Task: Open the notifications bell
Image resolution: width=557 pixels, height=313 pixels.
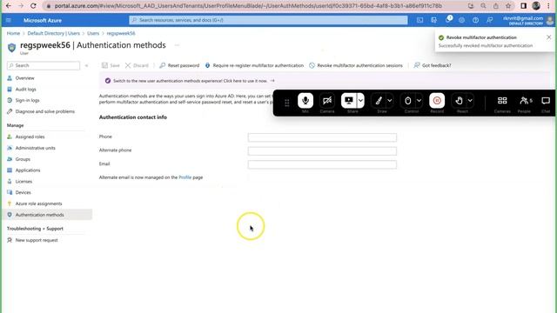Action: tap(448, 20)
